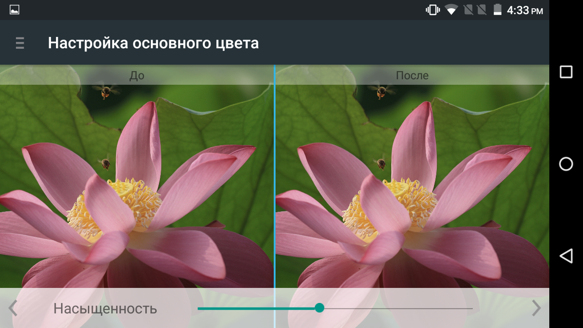Click the slider track's filled teal section
The image size is (583, 328).
[256, 308]
